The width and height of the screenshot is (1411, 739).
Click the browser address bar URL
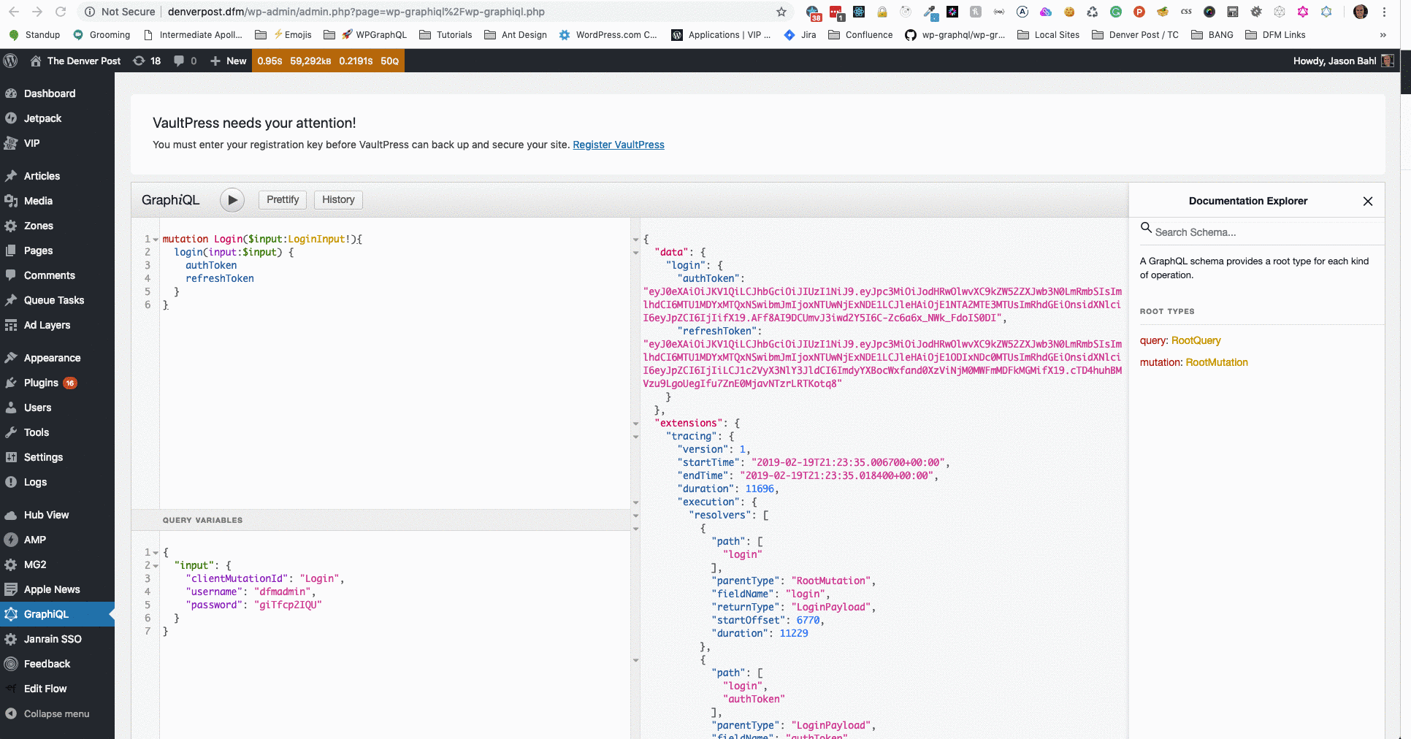(x=356, y=12)
